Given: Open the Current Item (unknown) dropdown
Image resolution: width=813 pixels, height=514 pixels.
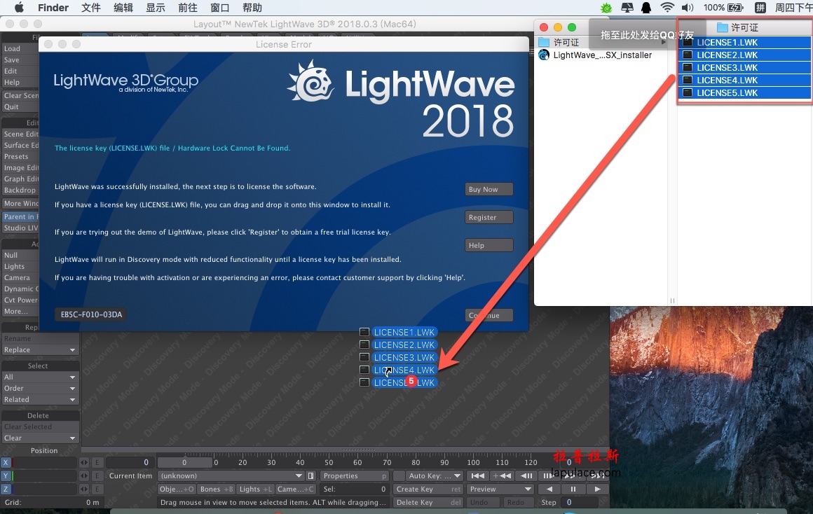Looking at the screenshot, I should point(232,475).
